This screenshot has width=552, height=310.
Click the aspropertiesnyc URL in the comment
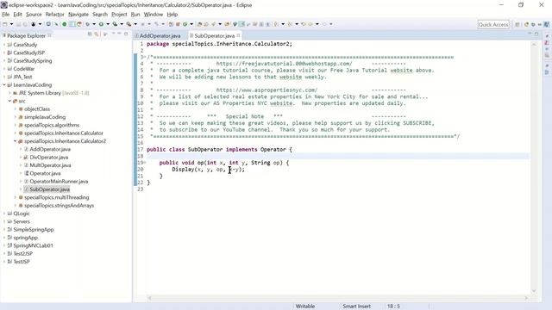[267, 90]
